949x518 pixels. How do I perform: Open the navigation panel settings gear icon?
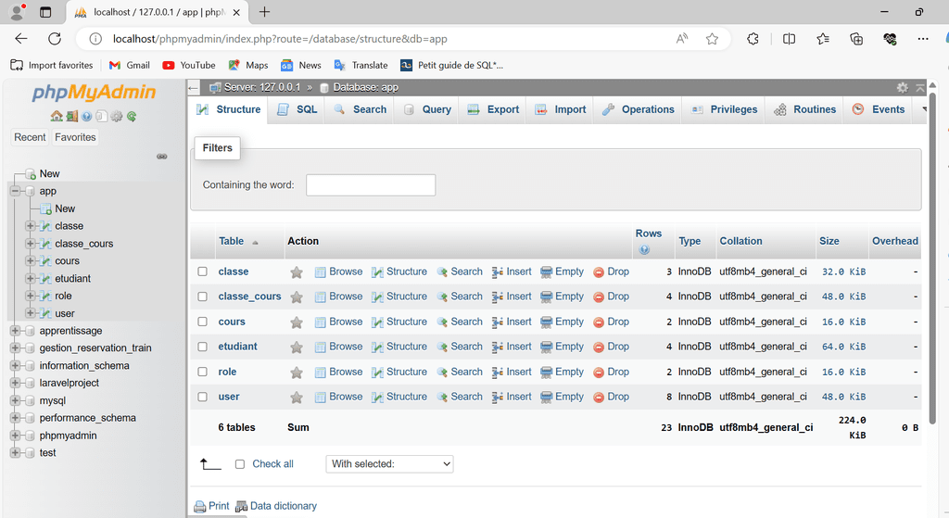click(x=116, y=116)
